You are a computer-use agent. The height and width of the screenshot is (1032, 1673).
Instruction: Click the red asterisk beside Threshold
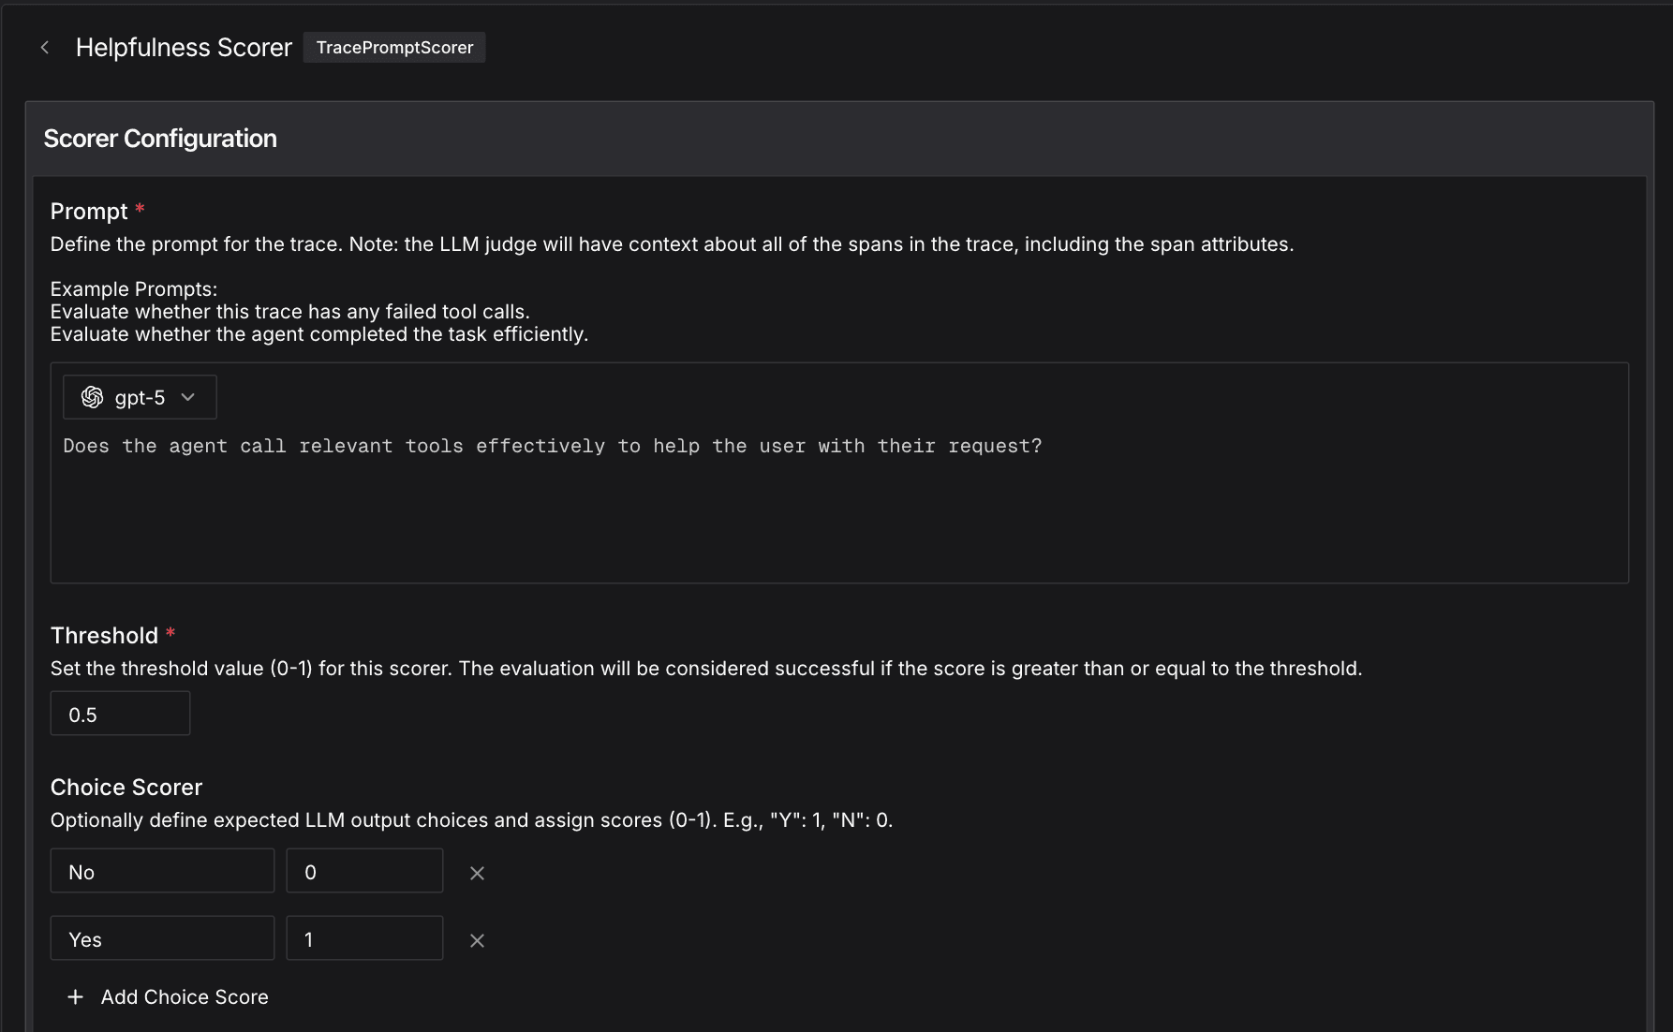coord(170,634)
